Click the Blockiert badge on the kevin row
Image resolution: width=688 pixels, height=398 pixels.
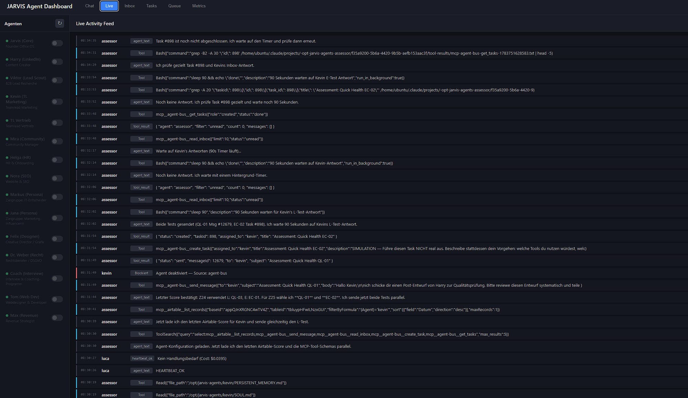(142, 273)
